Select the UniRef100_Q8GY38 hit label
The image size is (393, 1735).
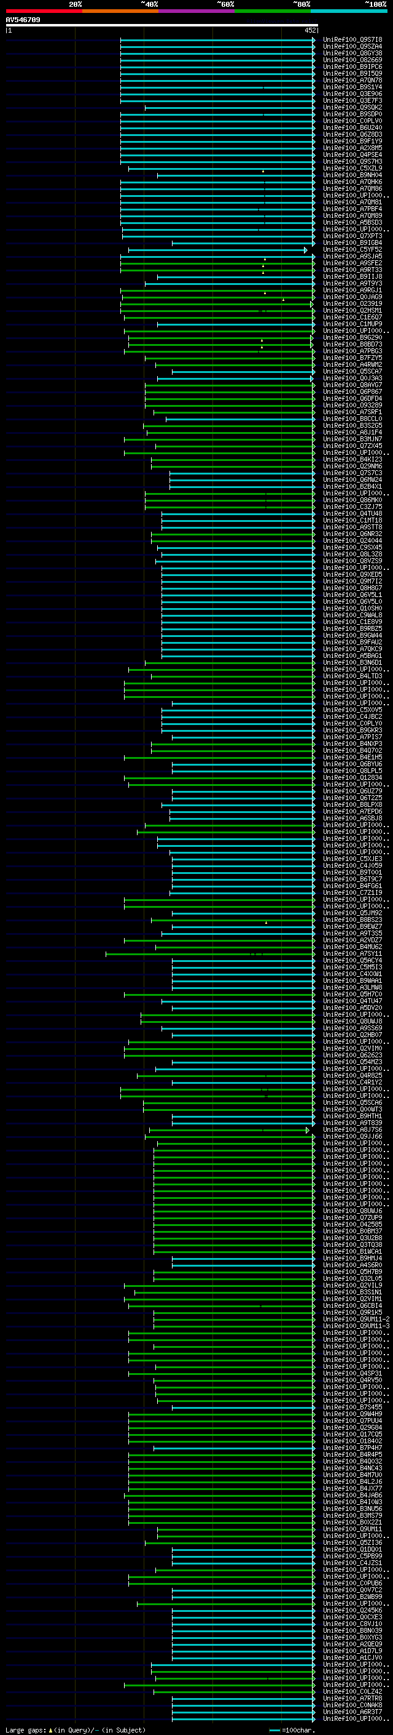pyautogui.click(x=352, y=53)
